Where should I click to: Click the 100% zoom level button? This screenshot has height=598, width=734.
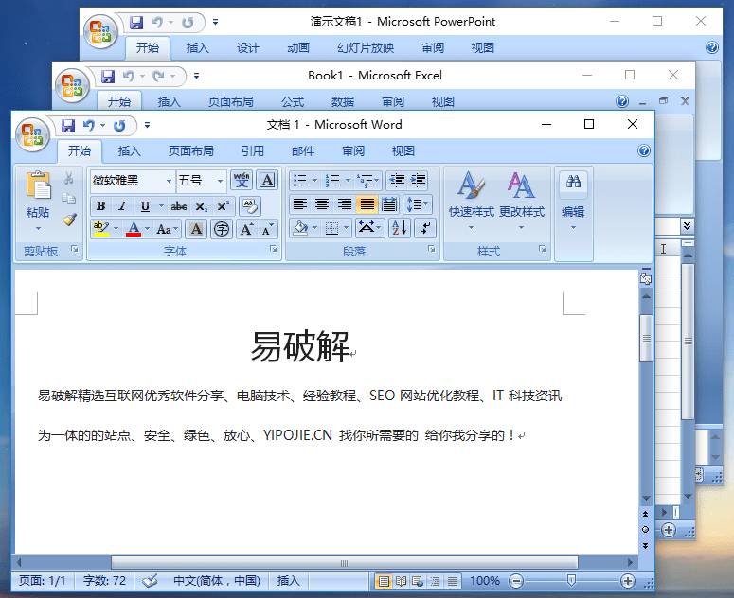pos(485,581)
